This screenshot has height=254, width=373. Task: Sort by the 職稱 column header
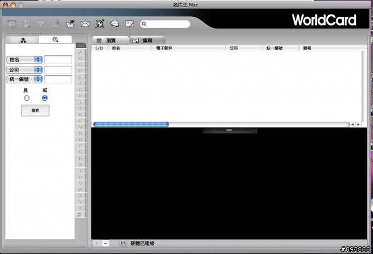click(333, 48)
